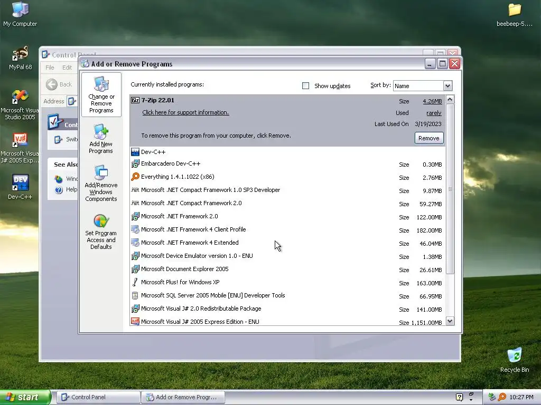Click the Visual J# 2005 Express Edition icon
Image resolution: width=541 pixels, height=405 pixels.
(x=135, y=321)
